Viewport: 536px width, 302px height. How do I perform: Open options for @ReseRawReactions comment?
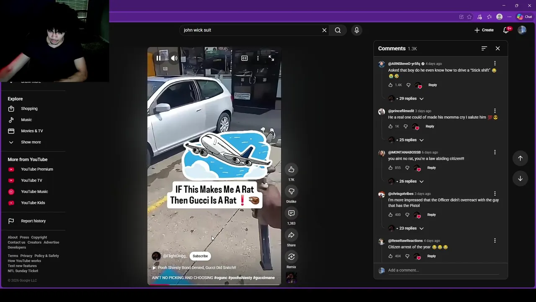[x=495, y=241]
